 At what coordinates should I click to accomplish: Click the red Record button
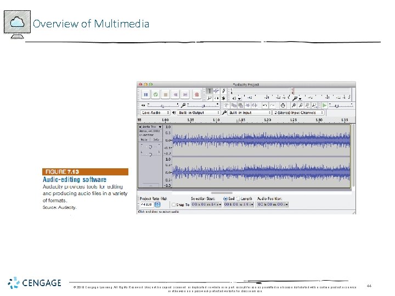click(197, 95)
